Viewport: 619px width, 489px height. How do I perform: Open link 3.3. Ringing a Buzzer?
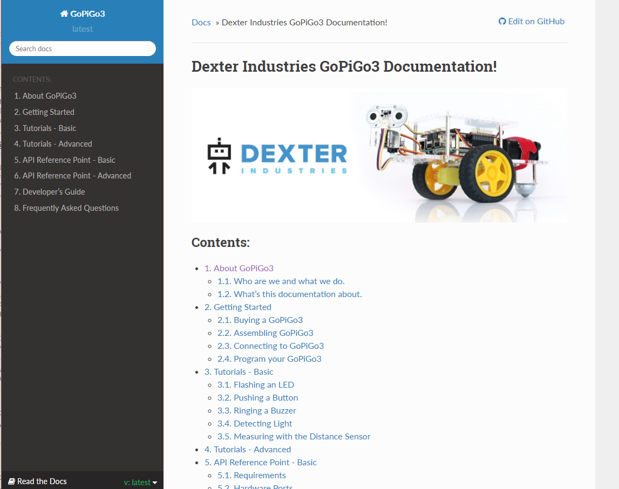pyautogui.click(x=256, y=411)
